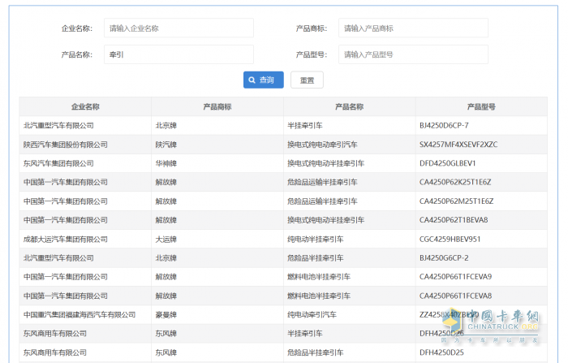Click the 产品型号 input field
Image resolution: width=568 pixels, height=363 pixels.
point(413,54)
